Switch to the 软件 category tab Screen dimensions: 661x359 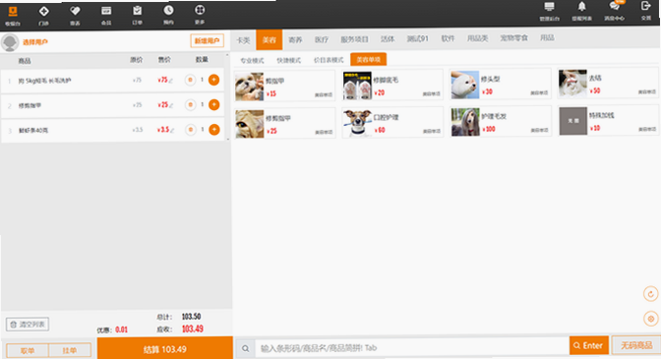point(448,38)
